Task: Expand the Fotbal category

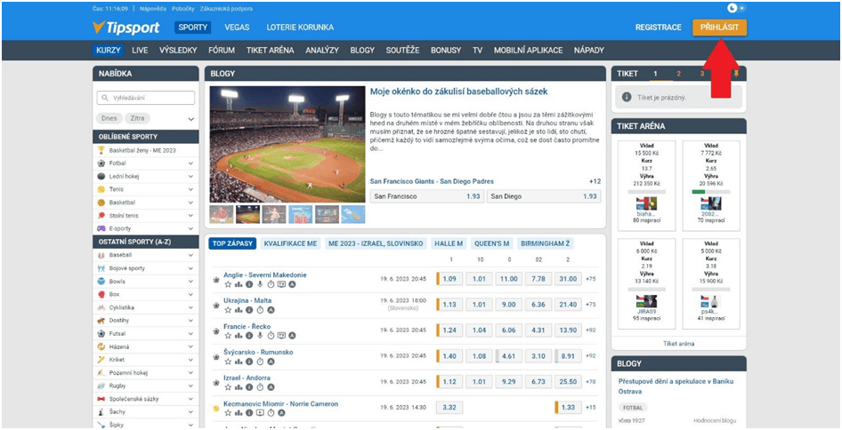Action: click(190, 163)
